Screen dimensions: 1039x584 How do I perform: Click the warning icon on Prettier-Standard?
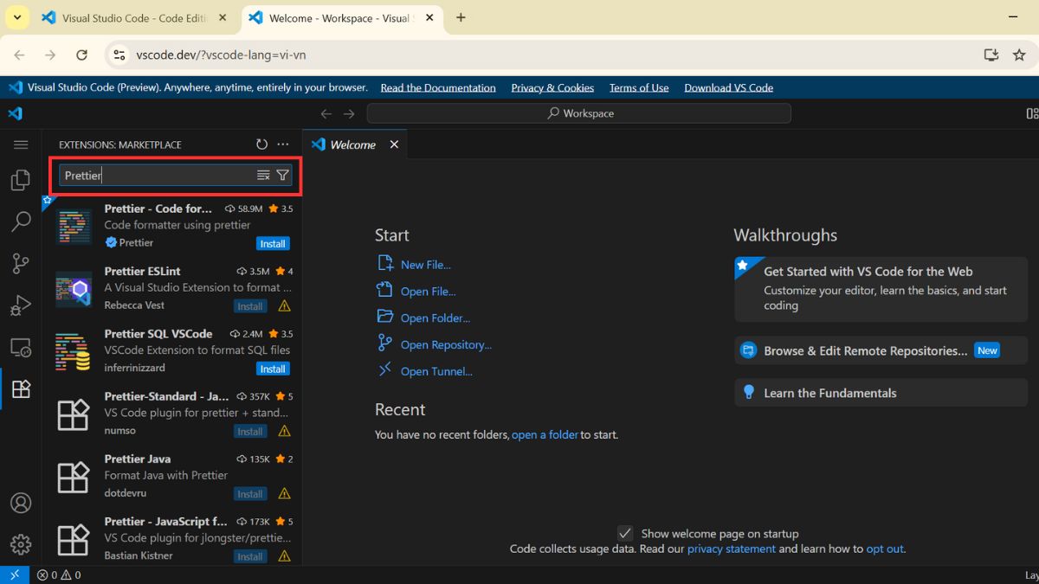point(285,431)
